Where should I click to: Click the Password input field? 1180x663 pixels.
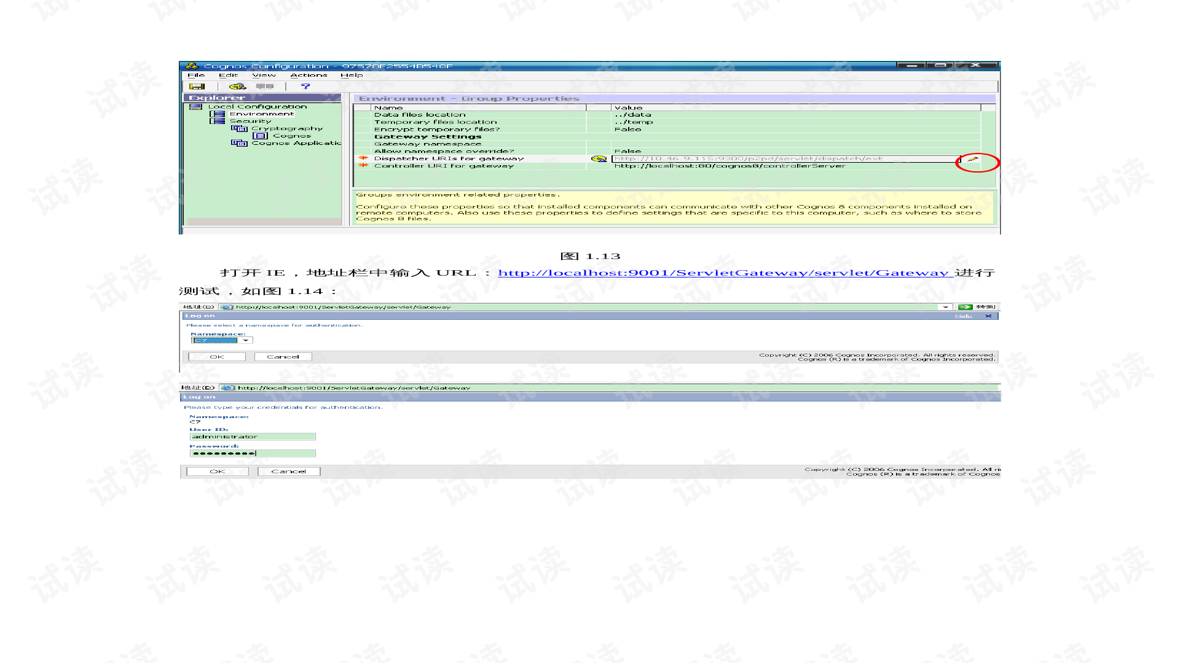(253, 454)
